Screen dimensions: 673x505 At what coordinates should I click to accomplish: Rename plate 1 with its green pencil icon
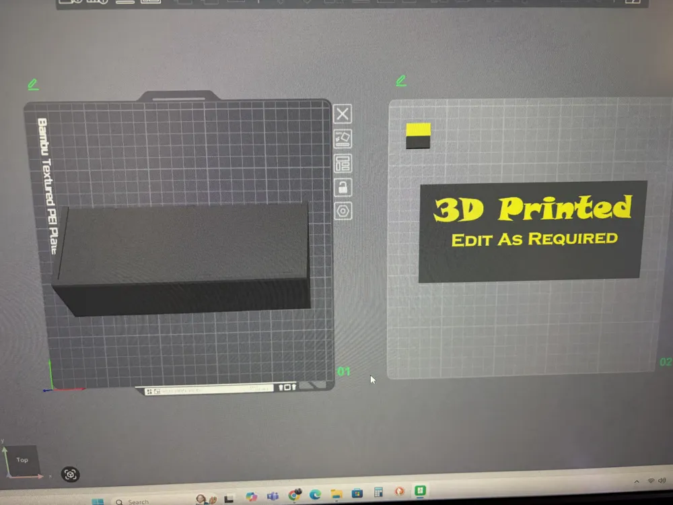[33, 84]
